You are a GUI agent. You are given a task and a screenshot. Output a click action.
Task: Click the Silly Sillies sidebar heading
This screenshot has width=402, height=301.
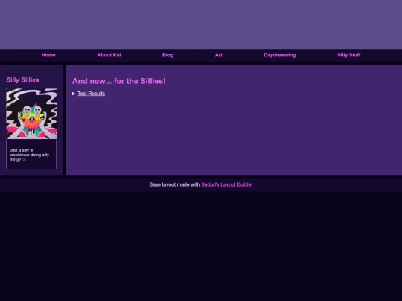tap(22, 80)
